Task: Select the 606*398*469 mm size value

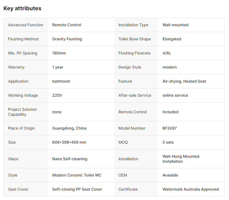Action: pos(69,142)
